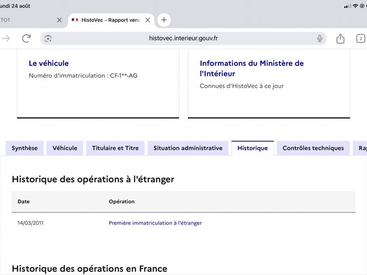Open the share sheet icon
367x275 pixels.
(x=340, y=38)
